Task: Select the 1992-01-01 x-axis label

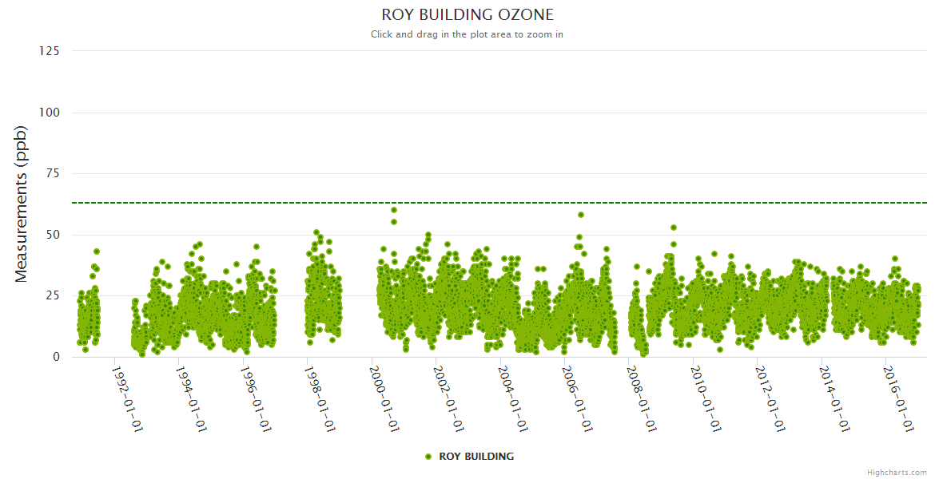Action: [127, 398]
